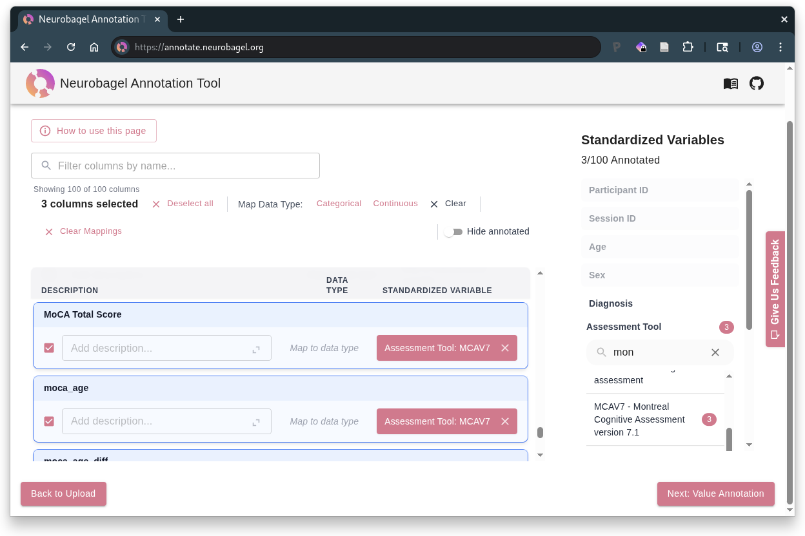Open the GitHub repository icon

756,83
